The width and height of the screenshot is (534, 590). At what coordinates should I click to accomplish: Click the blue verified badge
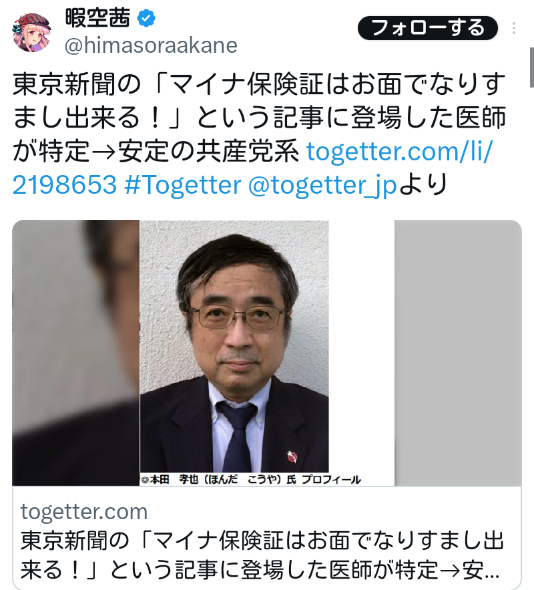click(x=146, y=19)
